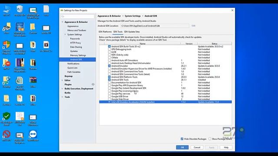Select Appearance in settings tree

point(73,26)
